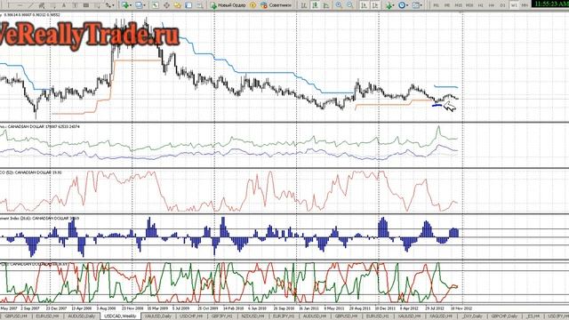Viewport: 569px width, 320px height.
Task: Open the _DXY,Daily chart tab
Action: click(472, 316)
